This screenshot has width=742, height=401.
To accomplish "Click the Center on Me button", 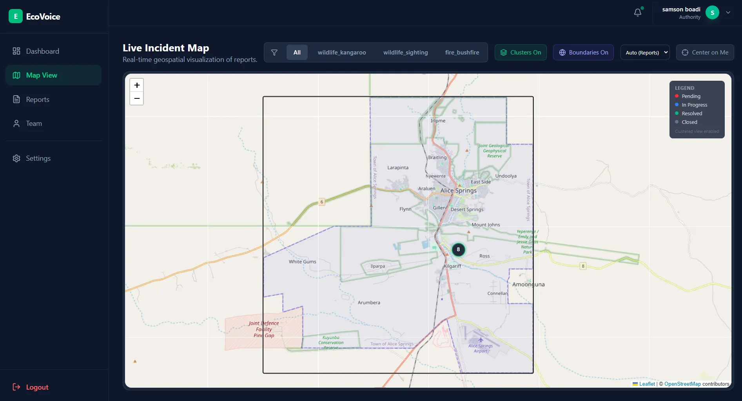I will tap(705, 52).
